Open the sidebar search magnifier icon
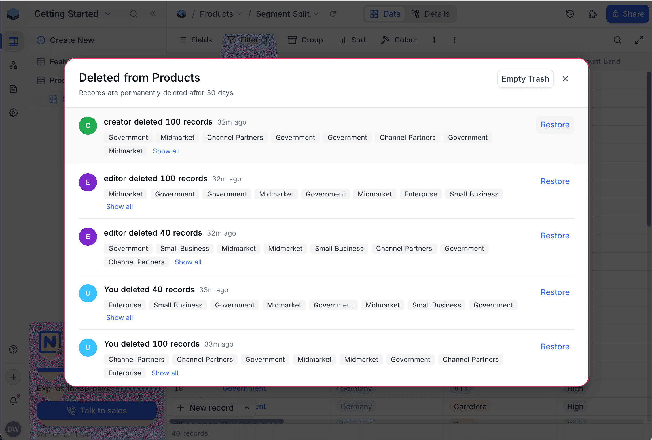Viewport: 652px width, 440px height. click(133, 13)
